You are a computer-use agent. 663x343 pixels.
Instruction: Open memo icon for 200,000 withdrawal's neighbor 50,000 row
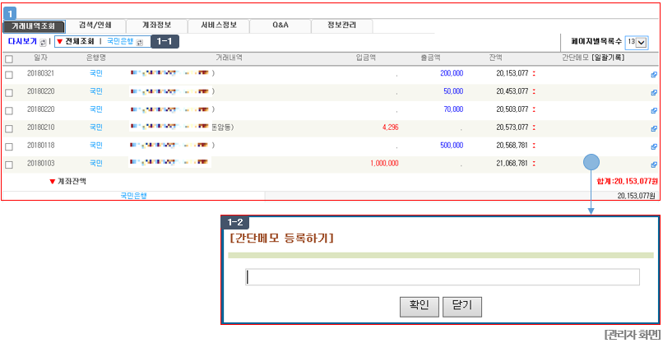click(x=654, y=93)
